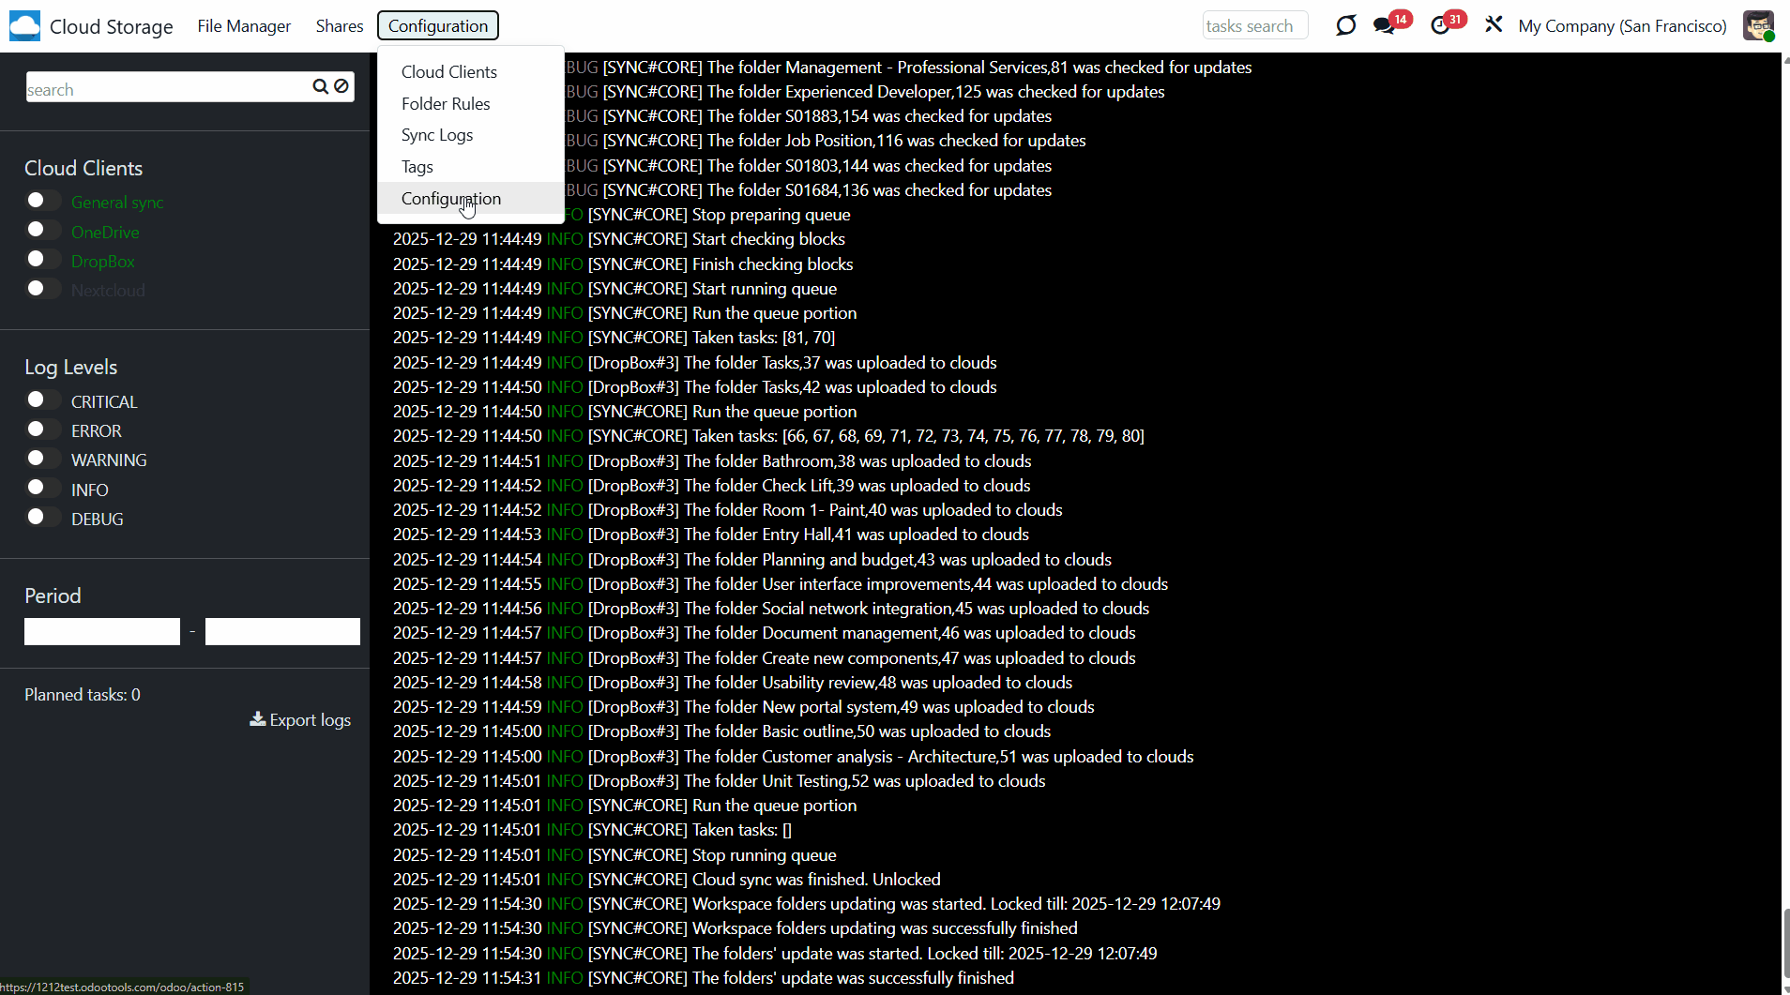Viewport: 1790px width, 995px height.
Task: Toggle the OneDrive client filter
Action: point(42,230)
